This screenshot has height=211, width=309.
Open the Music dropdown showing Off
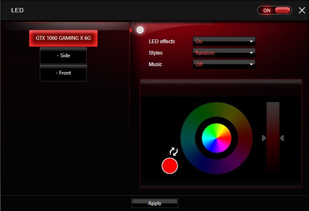pyautogui.click(x=224, y=64)
